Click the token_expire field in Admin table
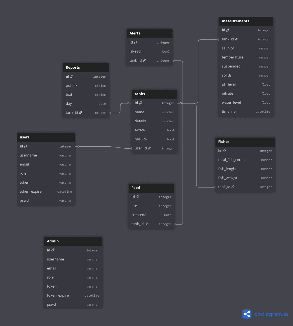The image size is (293, 326). pos(73,295)
